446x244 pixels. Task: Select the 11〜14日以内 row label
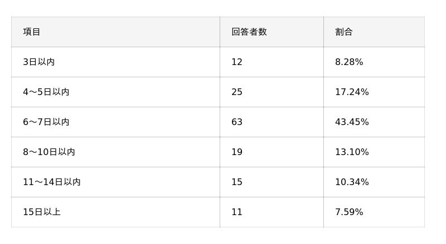tap(52, 182)
